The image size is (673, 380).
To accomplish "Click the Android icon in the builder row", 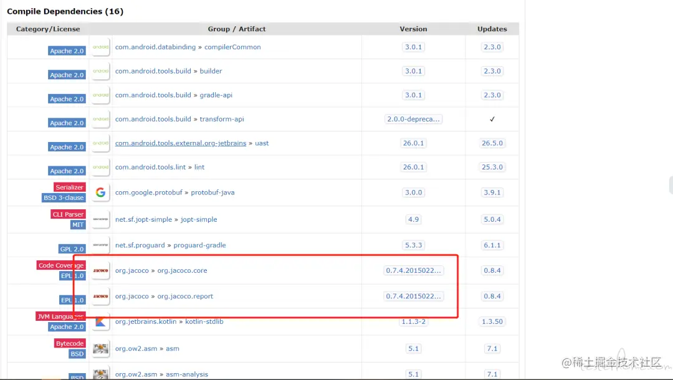I will [100, 71].
